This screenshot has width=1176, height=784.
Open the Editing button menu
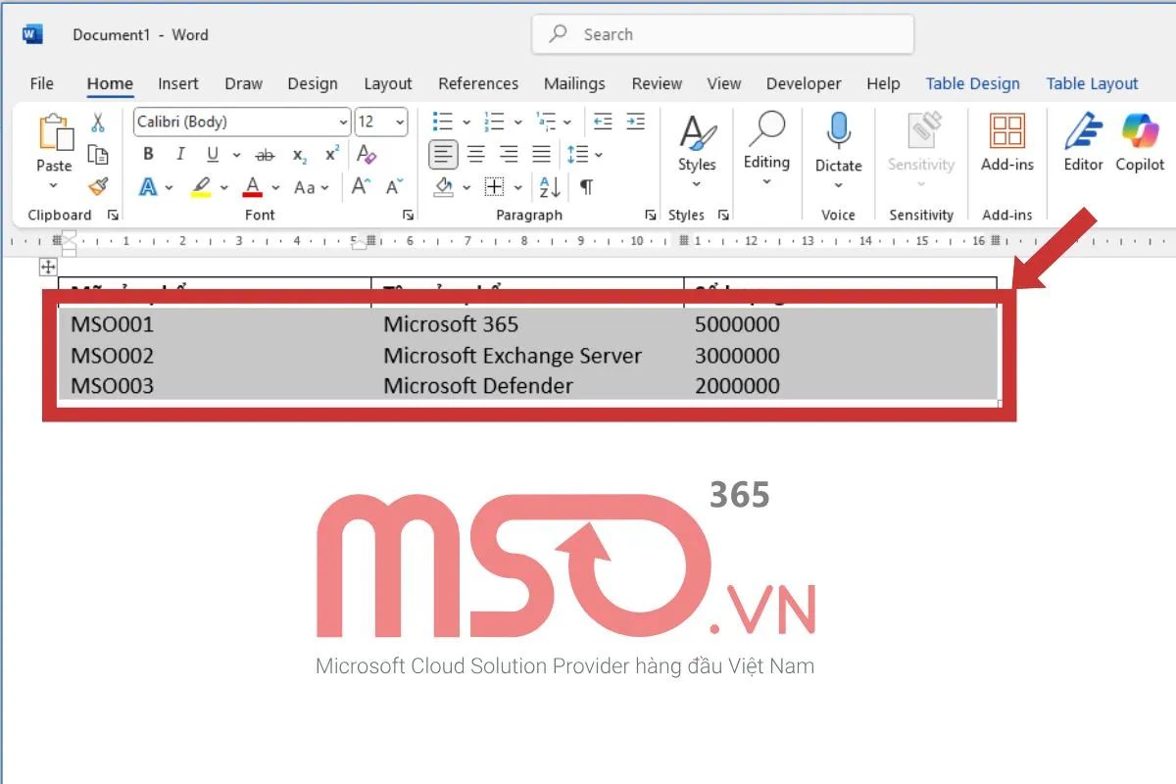coord(766,145)
